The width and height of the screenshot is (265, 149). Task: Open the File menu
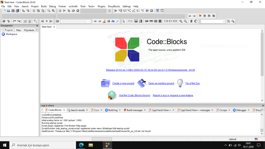(3, 6)
